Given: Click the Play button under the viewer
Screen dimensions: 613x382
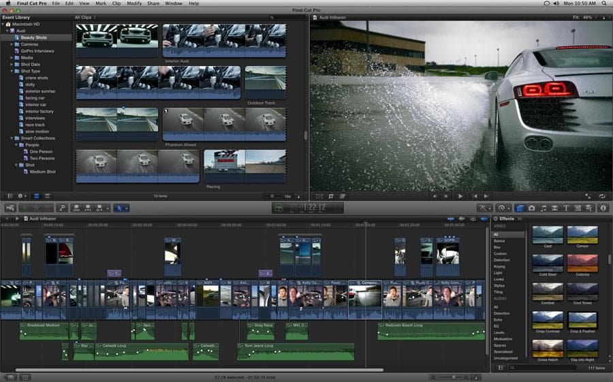Looking at the screenshot, I should (460, 196).
